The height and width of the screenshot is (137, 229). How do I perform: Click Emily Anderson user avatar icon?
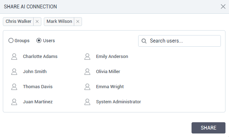tap(87, 57)
